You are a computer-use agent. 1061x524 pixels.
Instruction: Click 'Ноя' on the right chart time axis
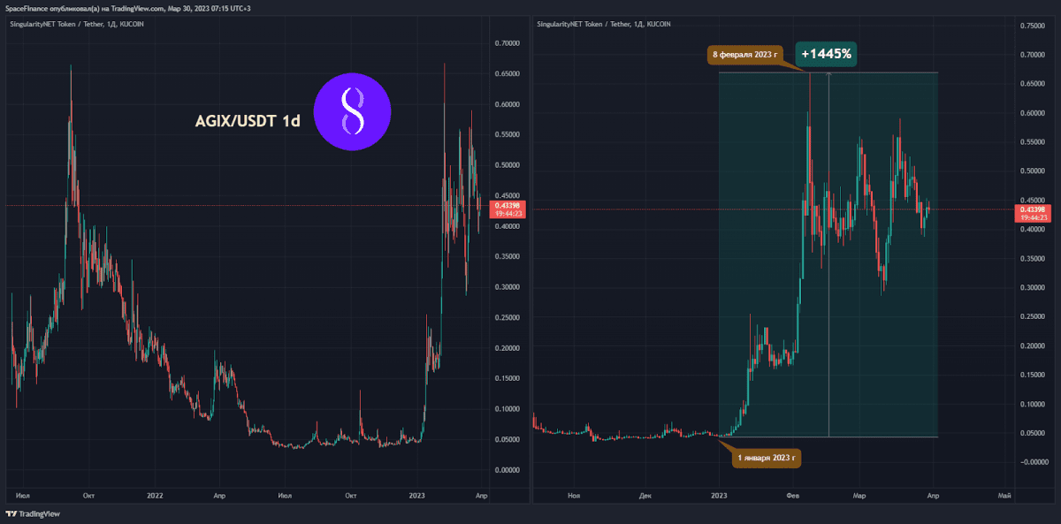coord(575,495)
